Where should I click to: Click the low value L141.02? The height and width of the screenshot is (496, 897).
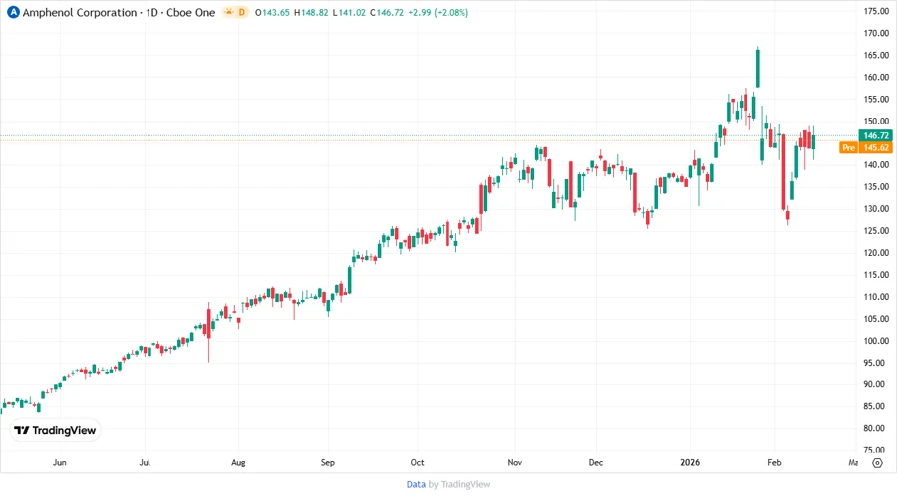[349, 13]
